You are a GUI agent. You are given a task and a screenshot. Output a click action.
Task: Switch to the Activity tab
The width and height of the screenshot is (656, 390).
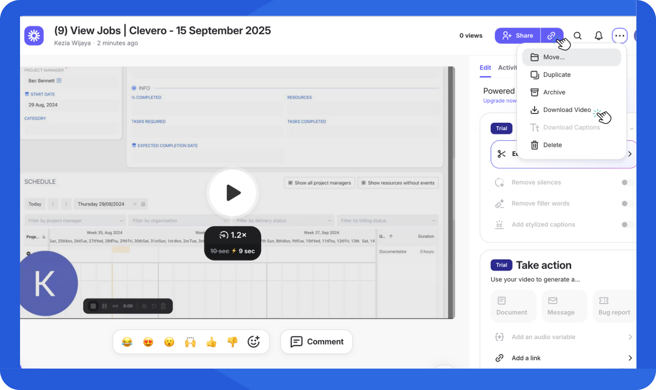coord(507,67)
